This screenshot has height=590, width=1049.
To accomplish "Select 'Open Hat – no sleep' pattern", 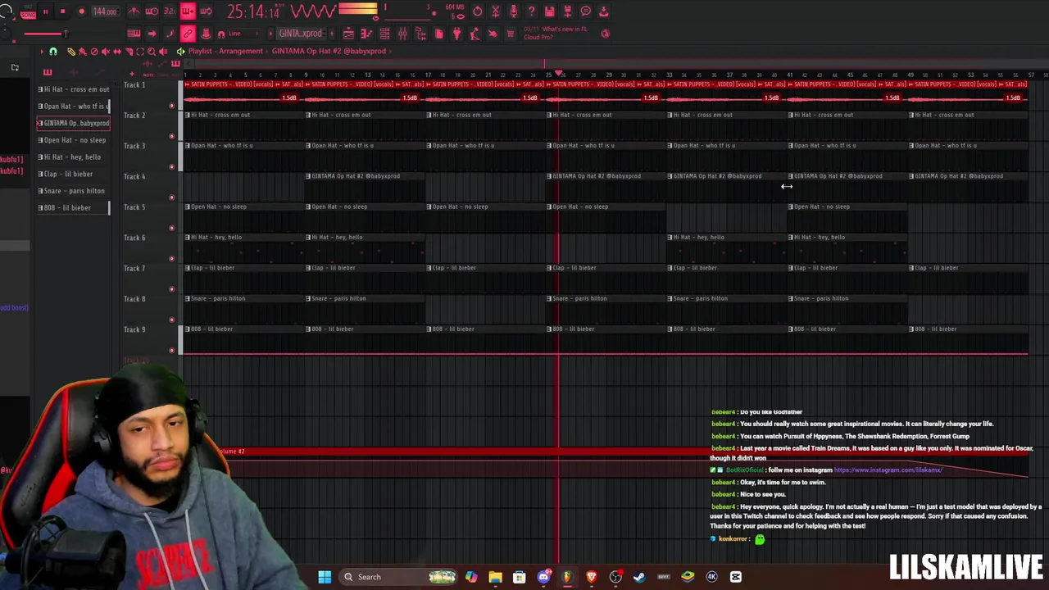I will click(73, 140).
